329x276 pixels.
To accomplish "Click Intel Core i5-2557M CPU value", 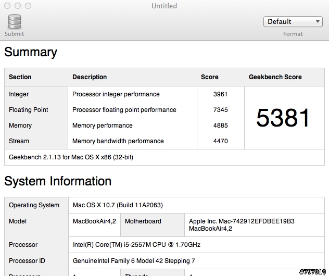I will tap(136, 245).
